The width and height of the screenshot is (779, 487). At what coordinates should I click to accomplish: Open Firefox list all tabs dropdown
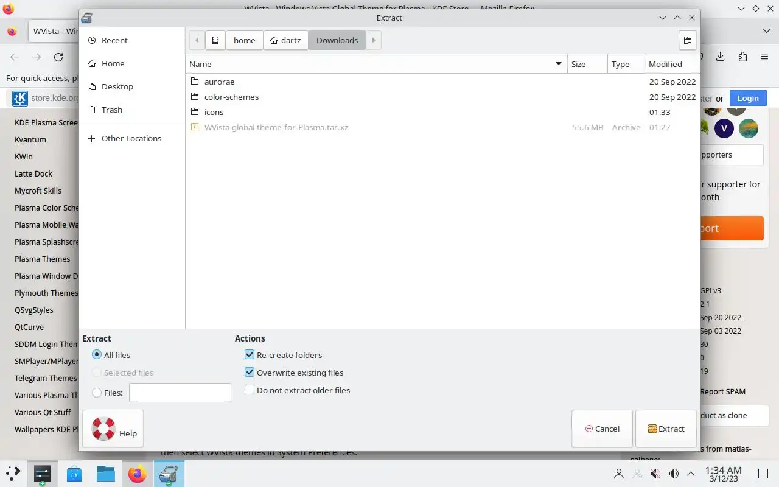[x=766, y=30]
